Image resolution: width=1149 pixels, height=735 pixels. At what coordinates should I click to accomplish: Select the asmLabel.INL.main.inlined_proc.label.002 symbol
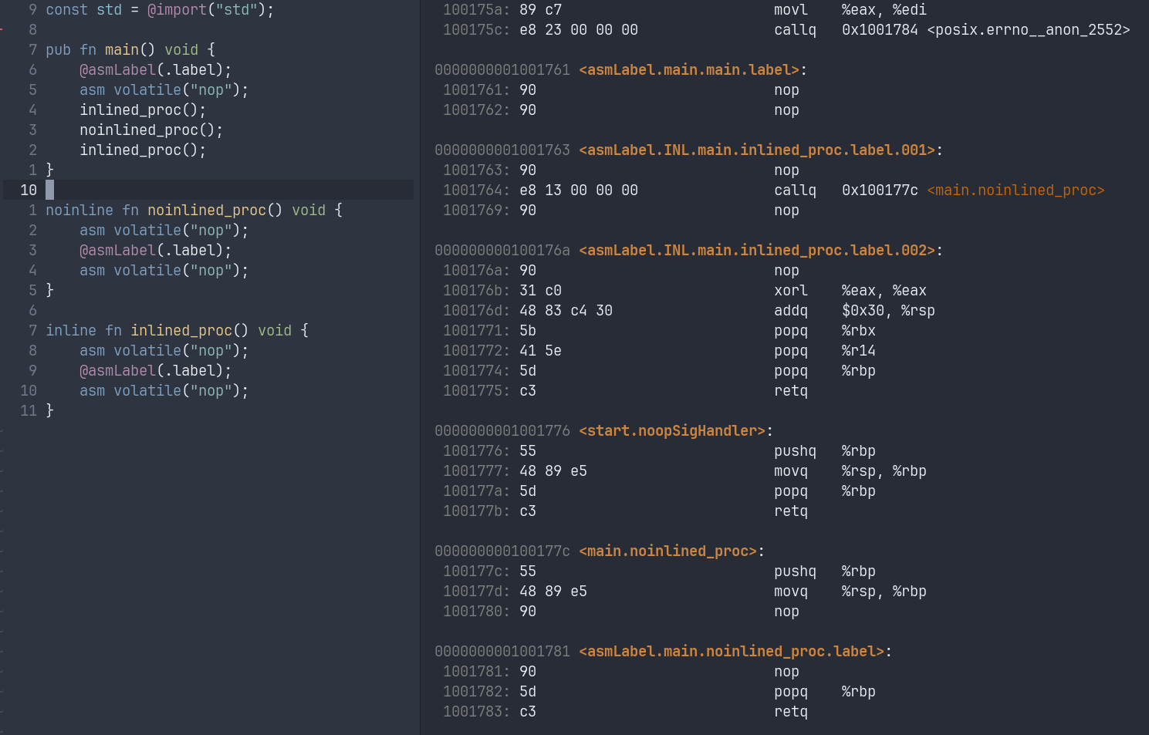point(756,251)
